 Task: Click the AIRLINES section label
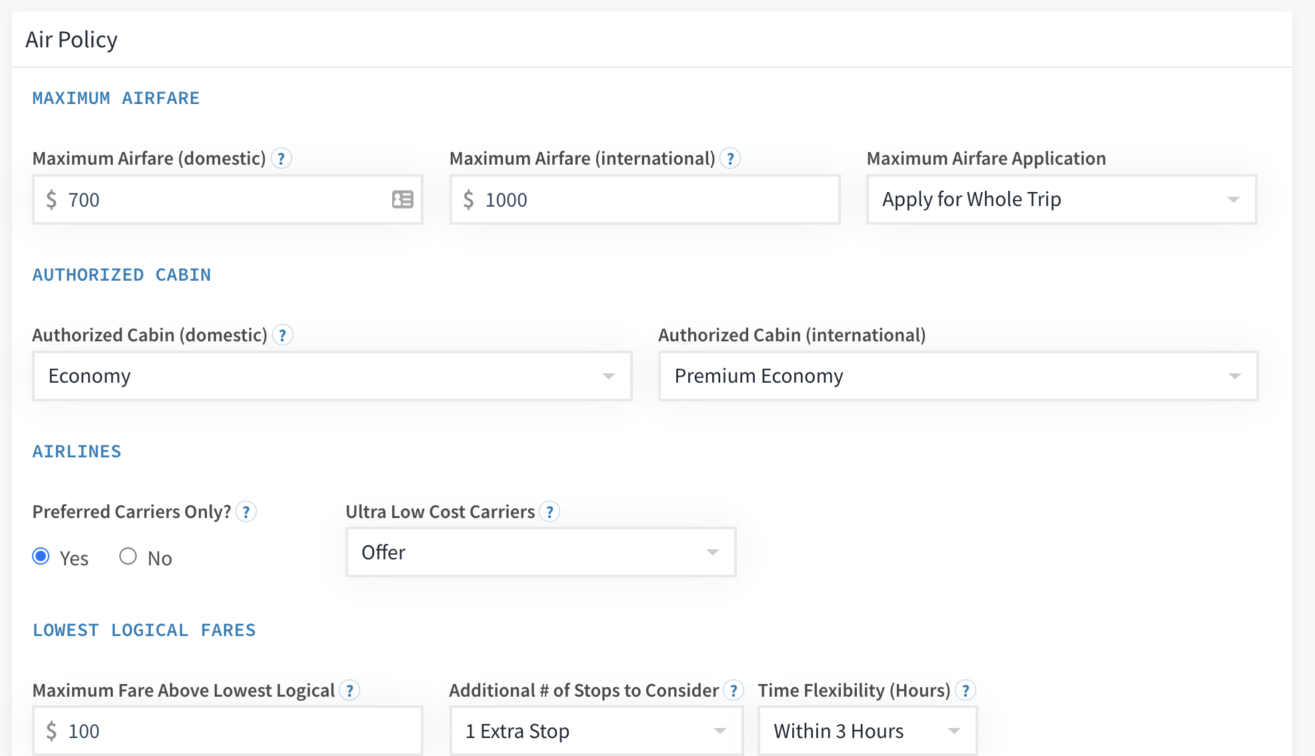[x=77, y=451]
